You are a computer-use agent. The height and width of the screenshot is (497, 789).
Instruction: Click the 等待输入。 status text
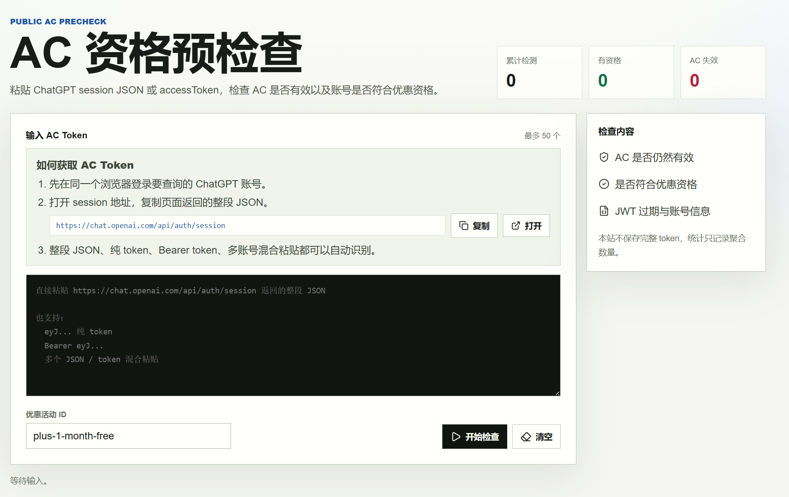[29, 481]
